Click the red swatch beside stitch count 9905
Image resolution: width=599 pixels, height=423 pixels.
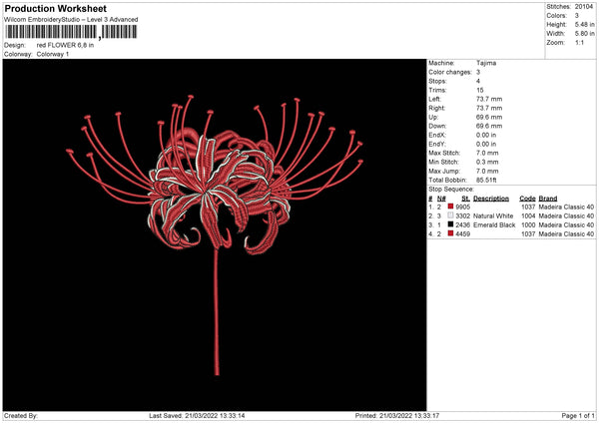pos(451,207)
